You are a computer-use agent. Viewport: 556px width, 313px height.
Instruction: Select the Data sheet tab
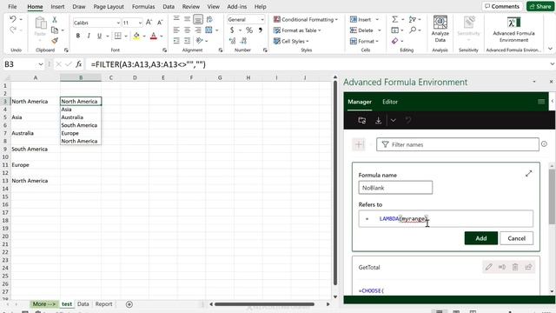click(x=83, y=303)
